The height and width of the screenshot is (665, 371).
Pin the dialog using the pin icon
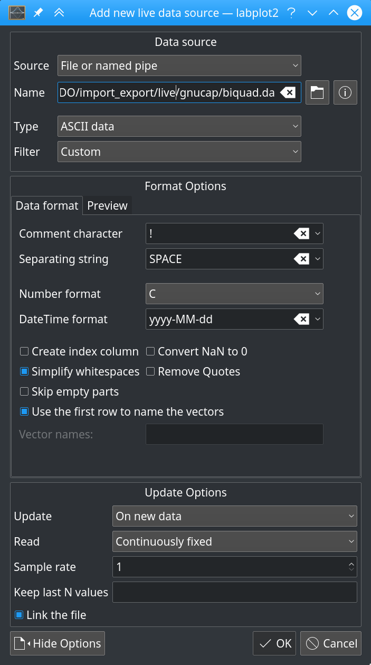point(37,13)
